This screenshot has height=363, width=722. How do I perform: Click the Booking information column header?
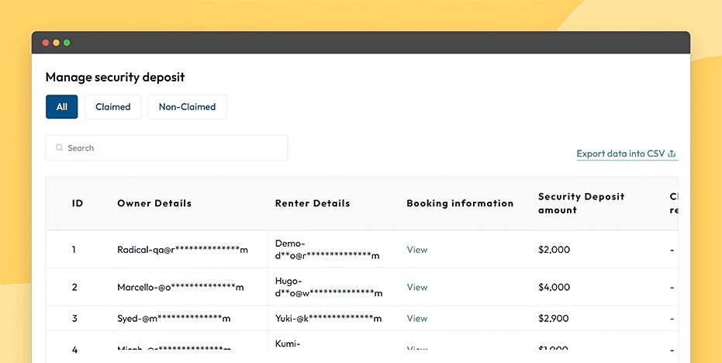[x=460, y=203]
